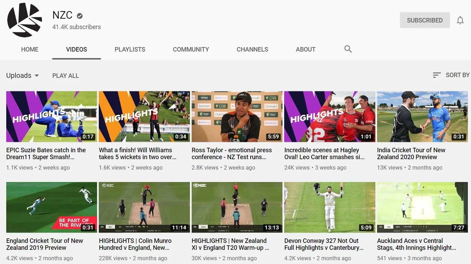
Task: View the ABOUT tab
Action: [x=306, y=49]
